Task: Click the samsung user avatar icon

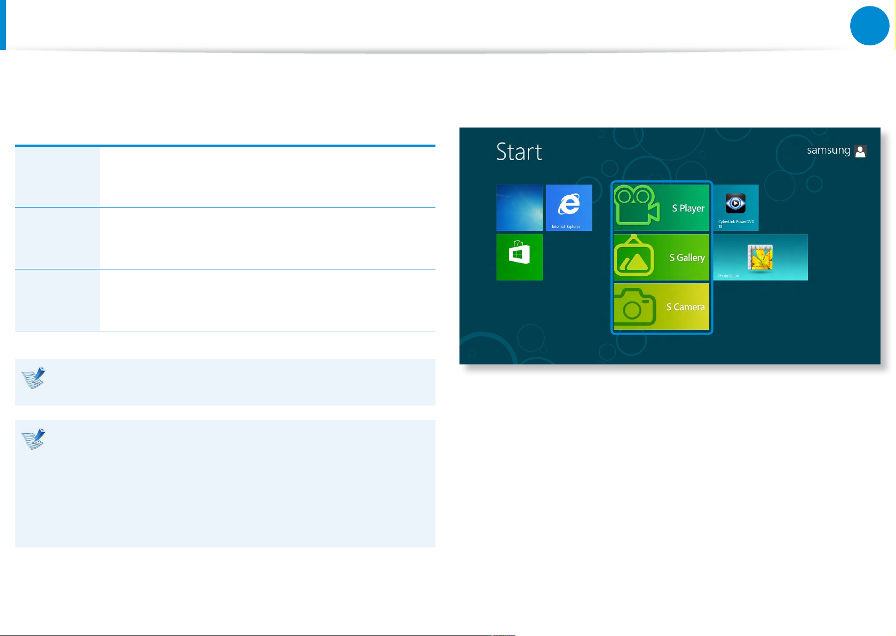Action: coord(860,151)
